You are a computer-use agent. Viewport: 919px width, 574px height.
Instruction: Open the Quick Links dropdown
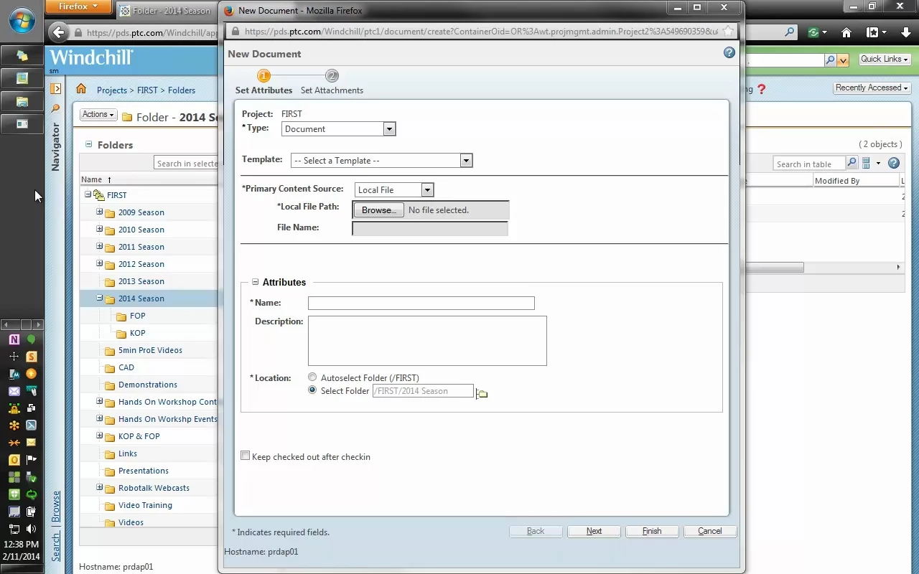pyautogui.click(x=885, y=59)
